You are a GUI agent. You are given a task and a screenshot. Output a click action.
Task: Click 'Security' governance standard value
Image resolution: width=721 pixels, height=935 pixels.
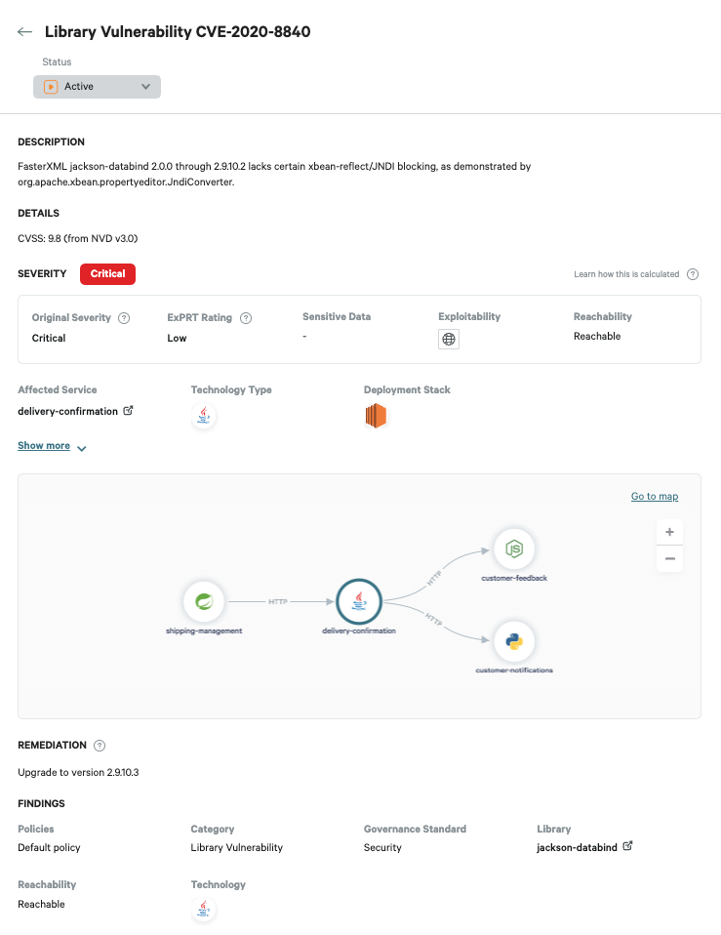coord(382,847)
